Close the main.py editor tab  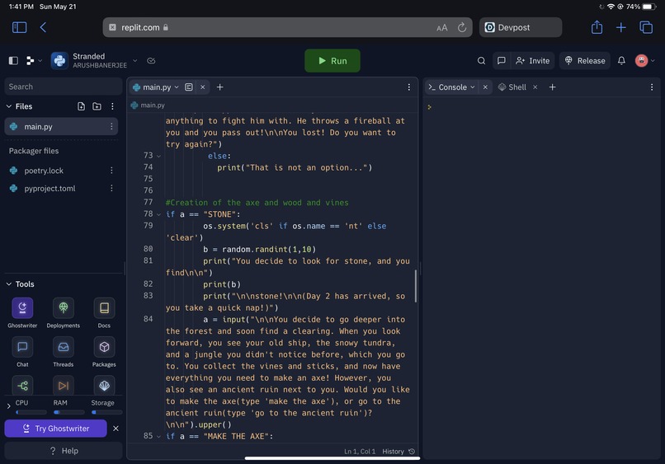(x=203, y=87)
